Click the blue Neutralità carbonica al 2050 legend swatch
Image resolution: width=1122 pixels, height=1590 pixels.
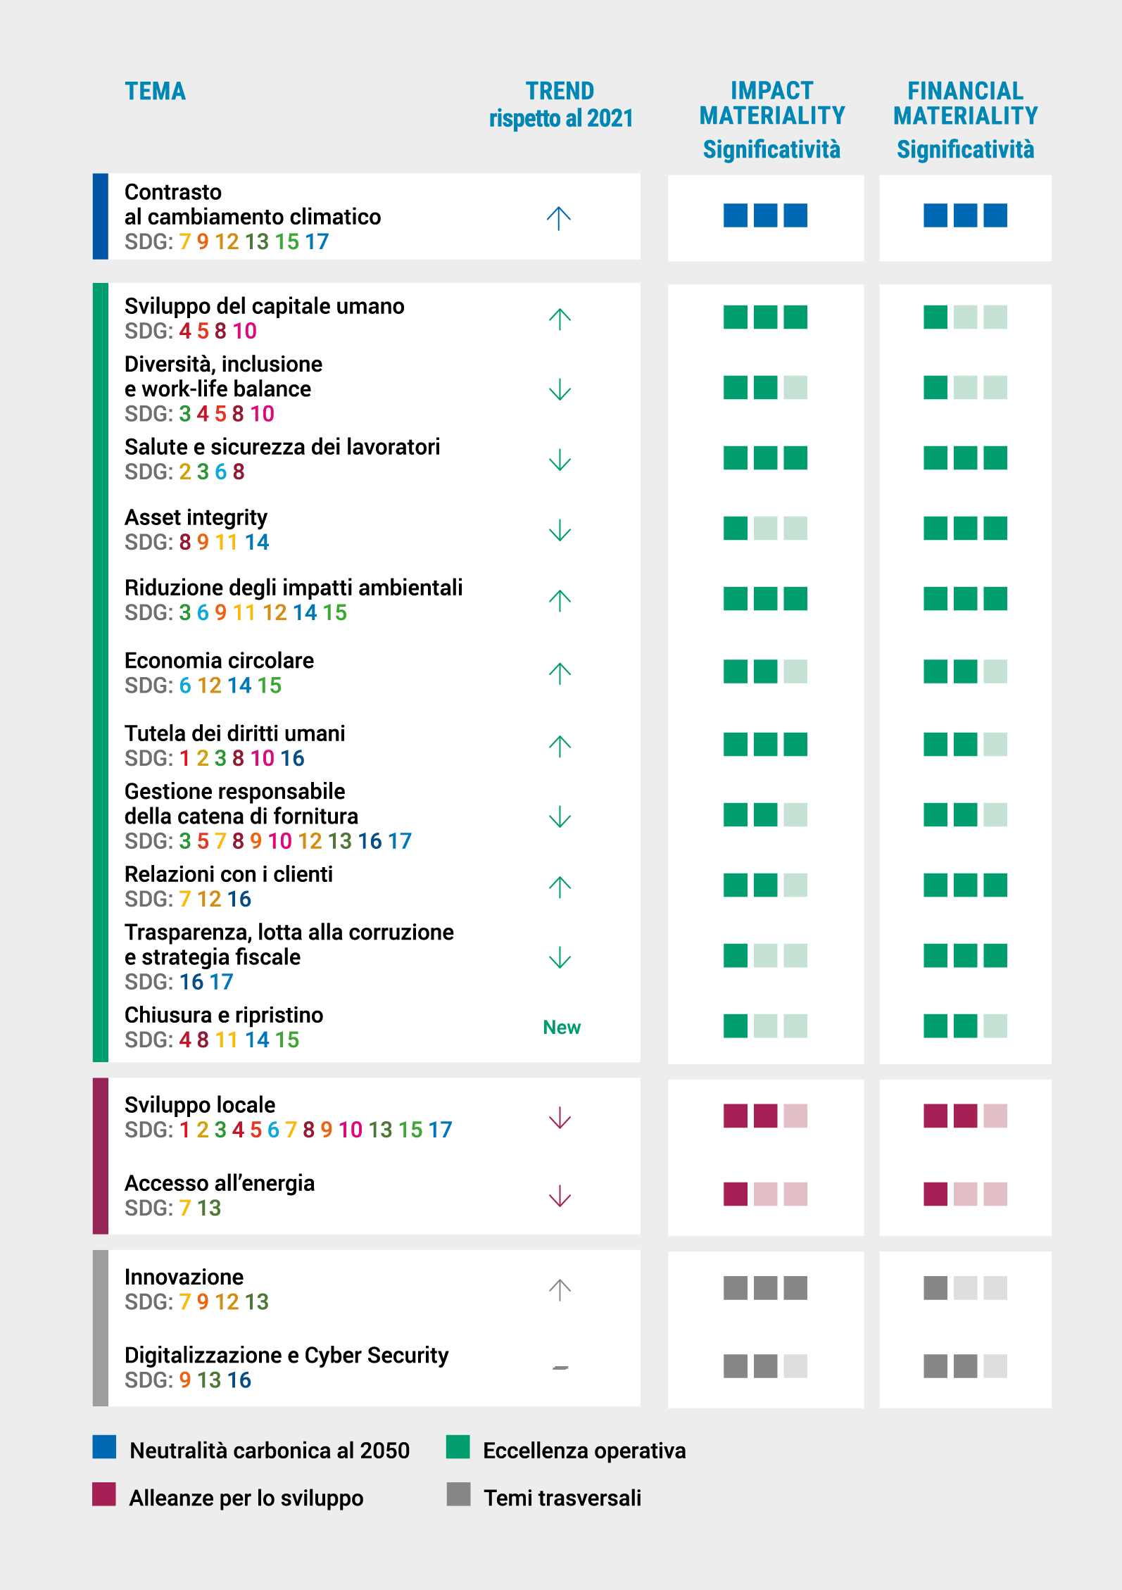tap(104, 1446)
